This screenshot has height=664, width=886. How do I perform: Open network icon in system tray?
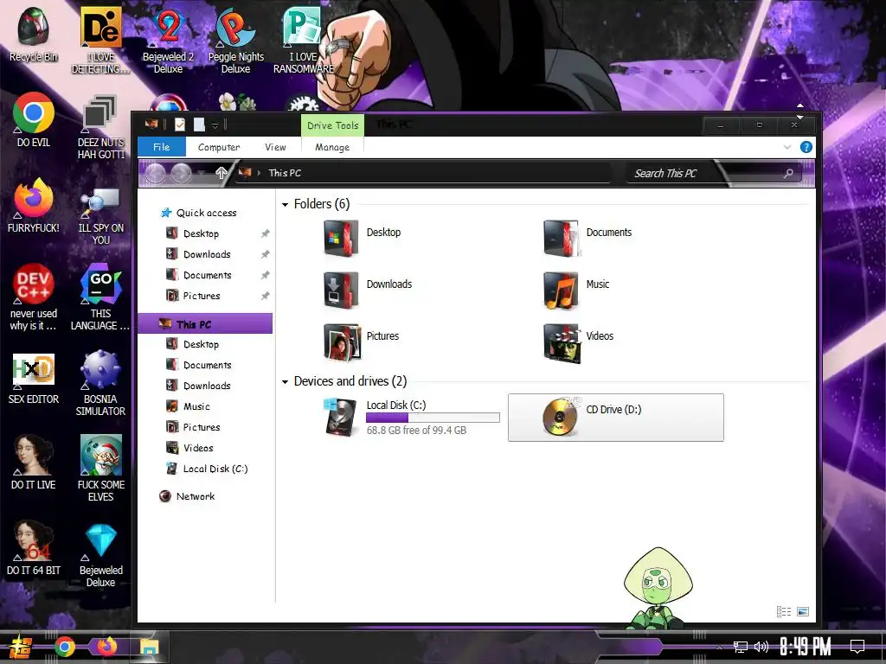click(741, 647)
